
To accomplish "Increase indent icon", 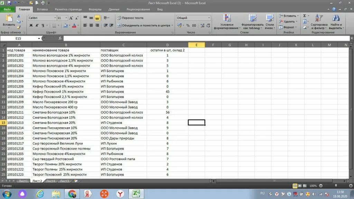I will [x=111, y=26].
